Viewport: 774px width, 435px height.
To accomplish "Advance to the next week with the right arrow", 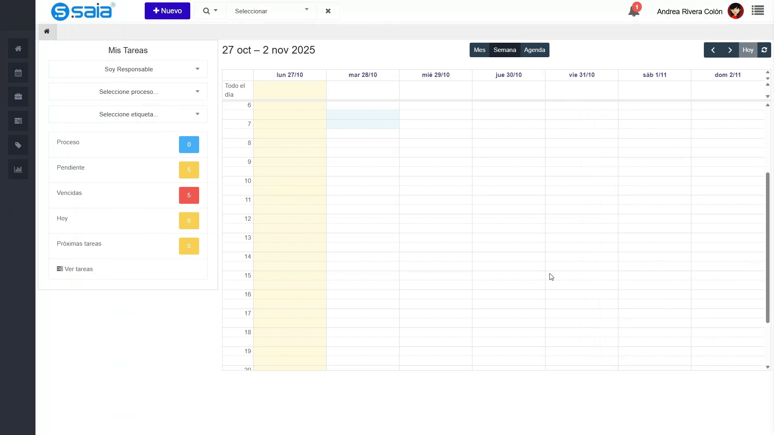I will pyautogui.click(x=730, y=50).
